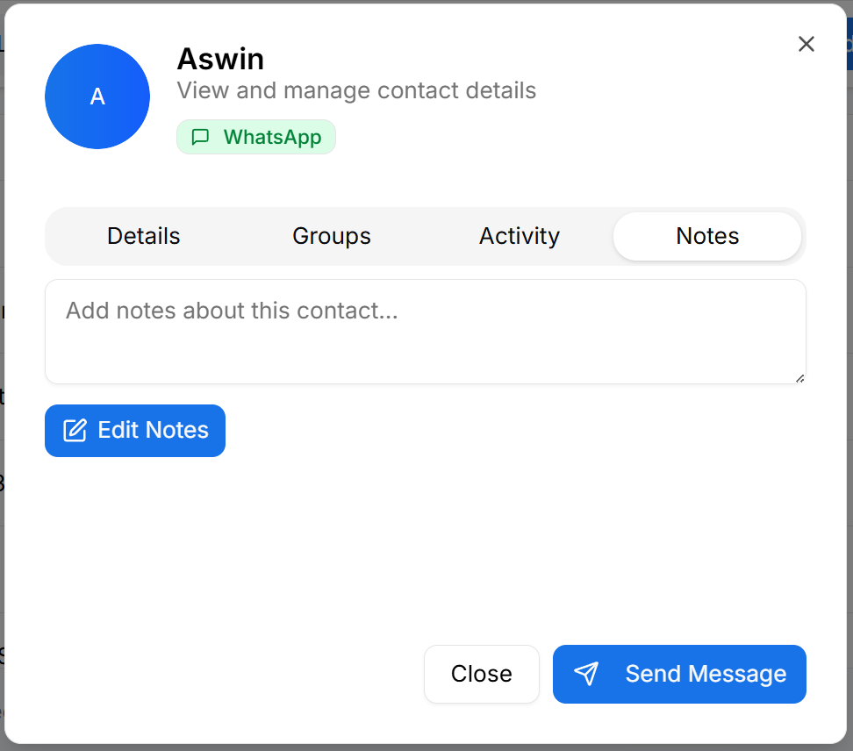Click the edit icon next to Notes text
The height and width of the screenshot is (751, 853).
click(76, 430)
